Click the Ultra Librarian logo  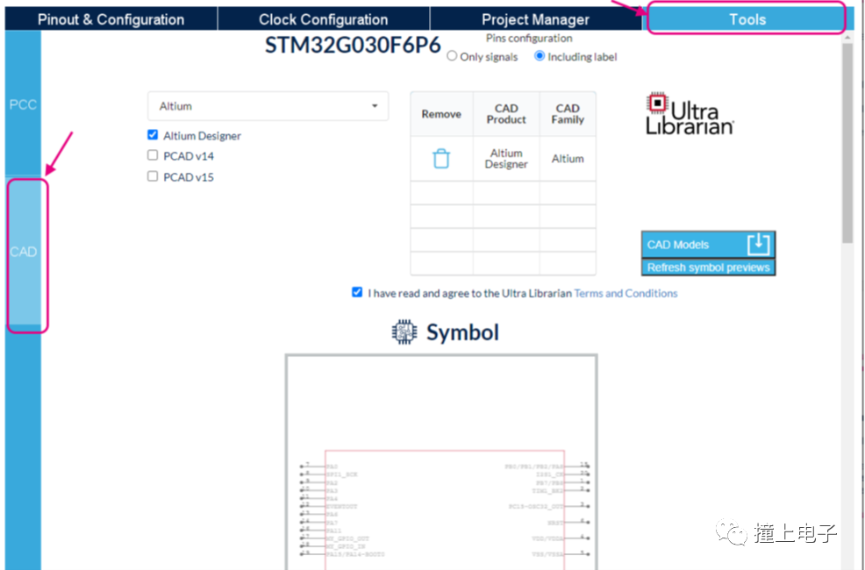[690, 113]
